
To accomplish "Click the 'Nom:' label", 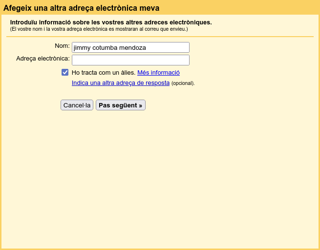I will click(62, 46).
